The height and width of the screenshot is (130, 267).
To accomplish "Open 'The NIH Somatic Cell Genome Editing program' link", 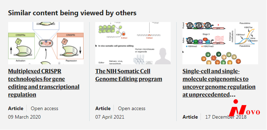I will tap(129, 75).
